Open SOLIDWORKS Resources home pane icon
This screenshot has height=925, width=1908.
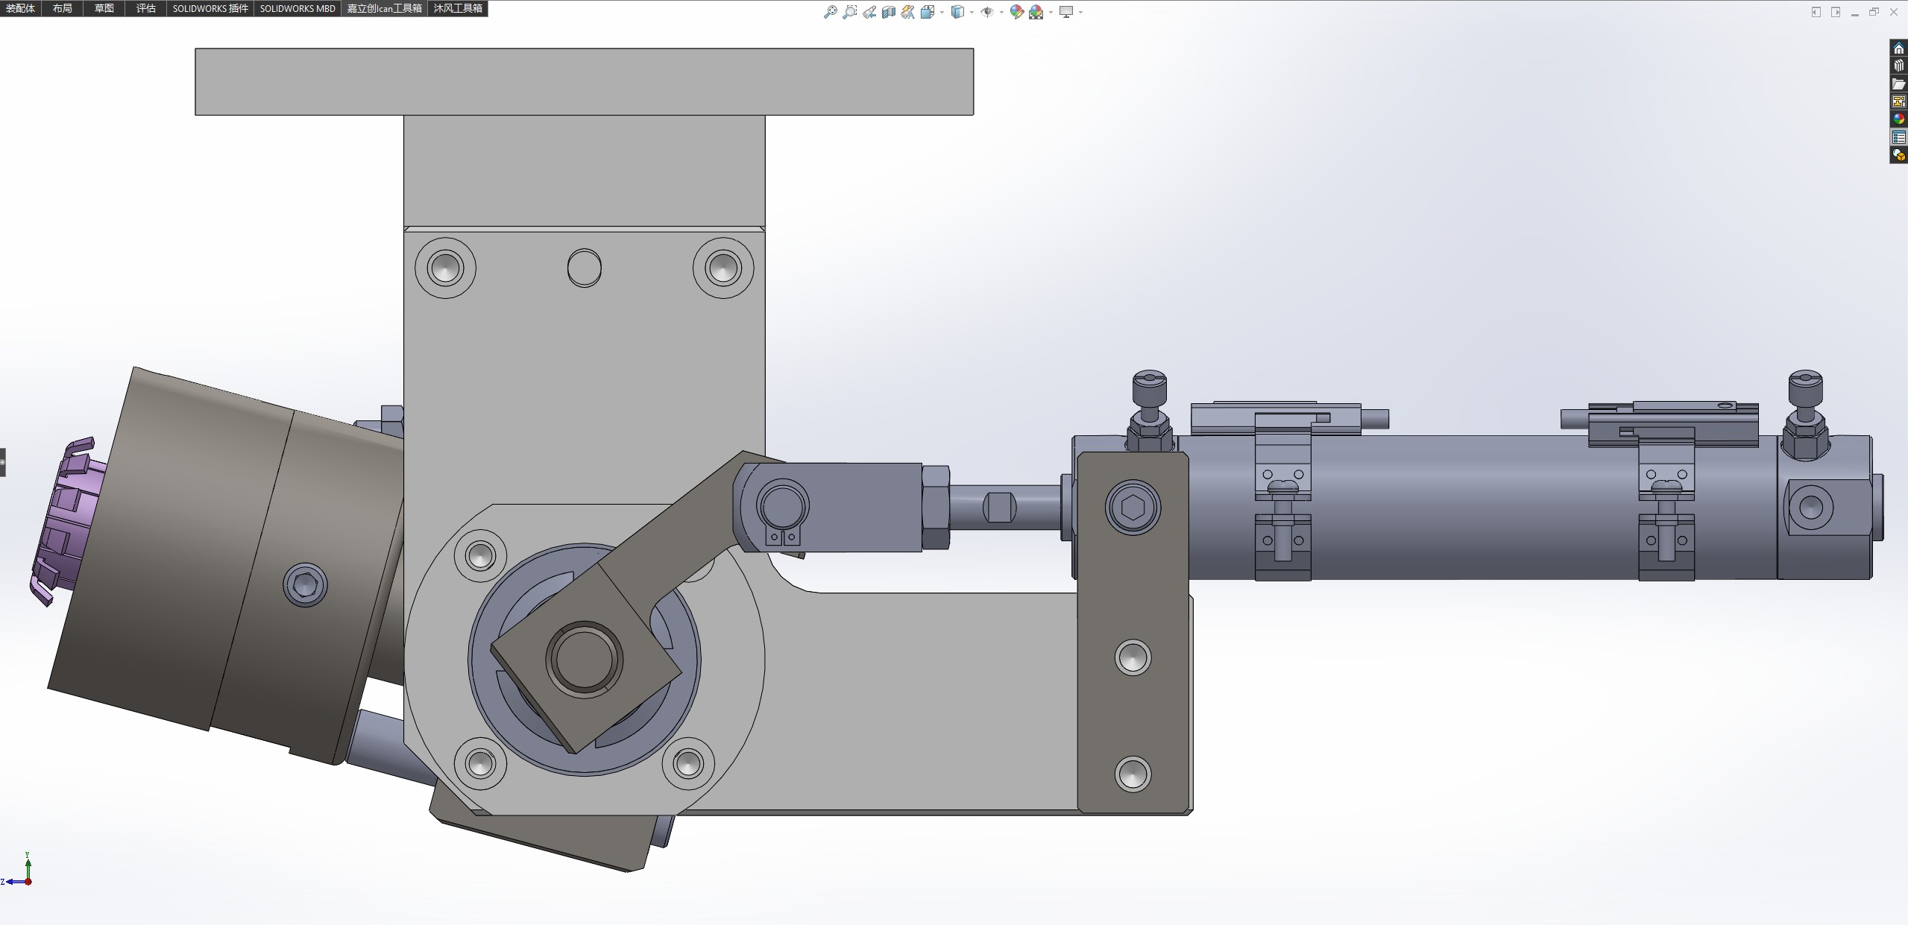point(1898,48)
